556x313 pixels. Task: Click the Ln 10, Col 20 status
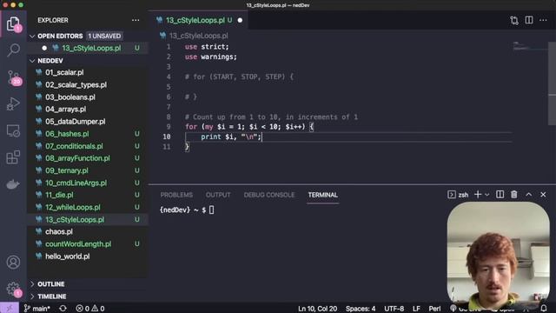tap(317, 309)
